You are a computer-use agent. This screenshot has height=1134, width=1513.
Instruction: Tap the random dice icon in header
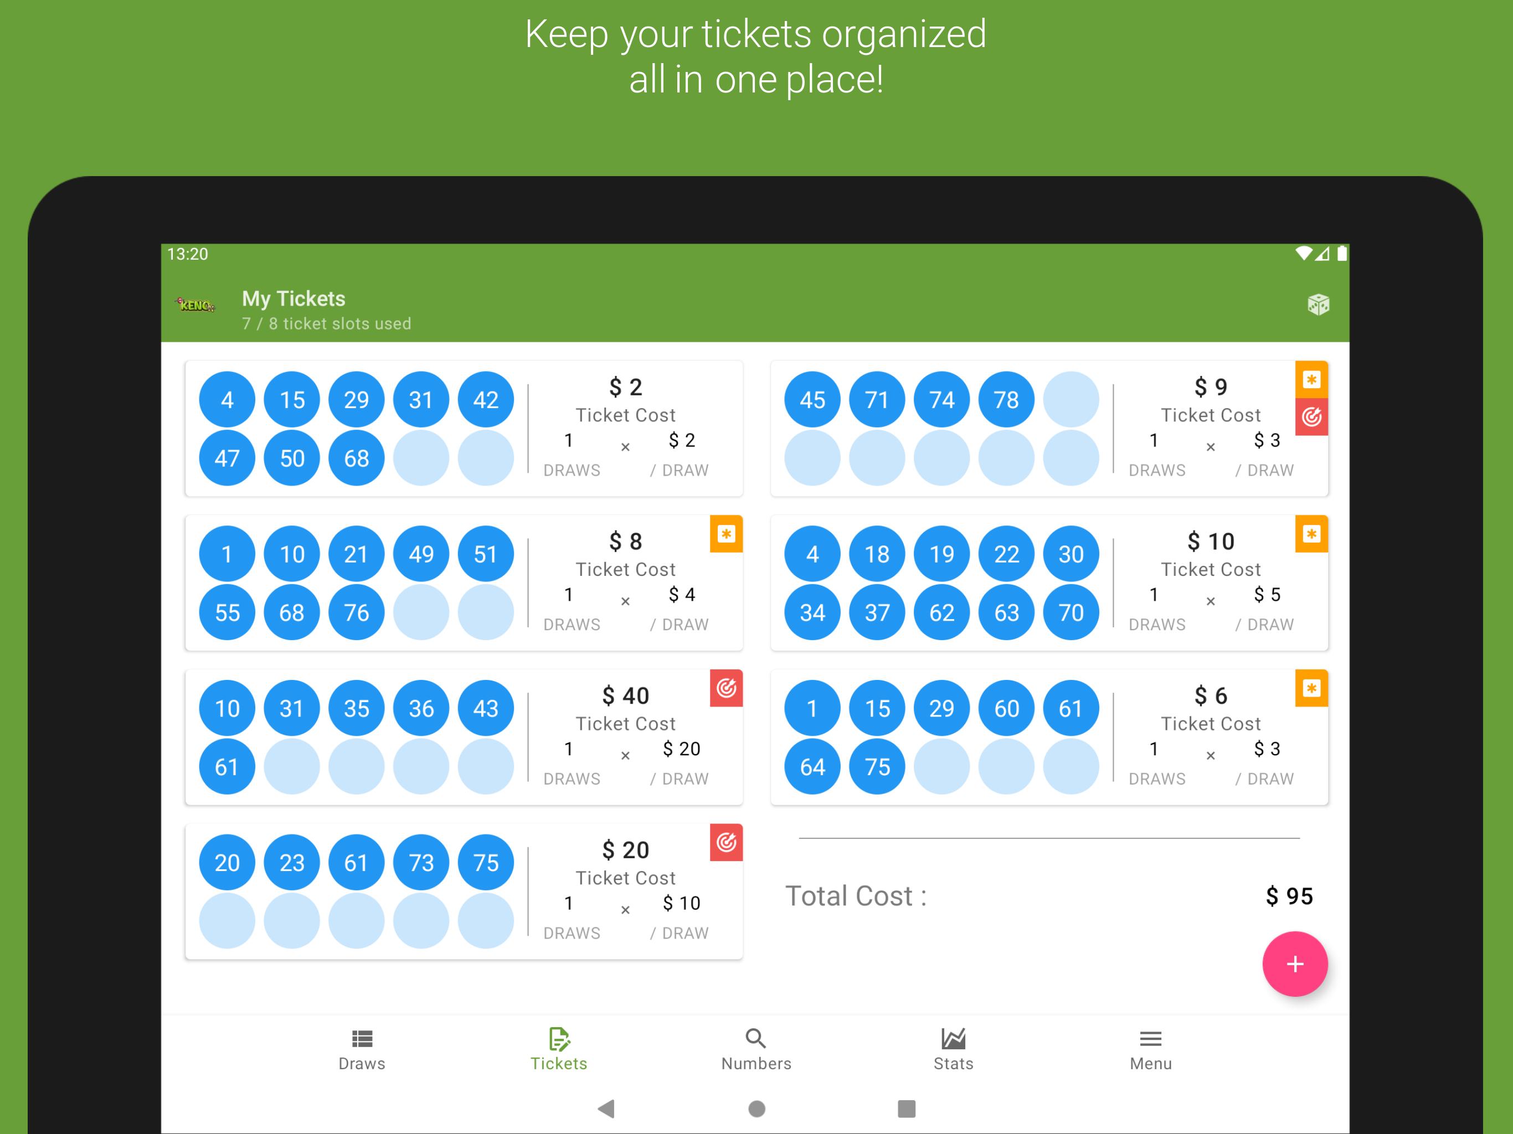click(x=1318, y=305)
